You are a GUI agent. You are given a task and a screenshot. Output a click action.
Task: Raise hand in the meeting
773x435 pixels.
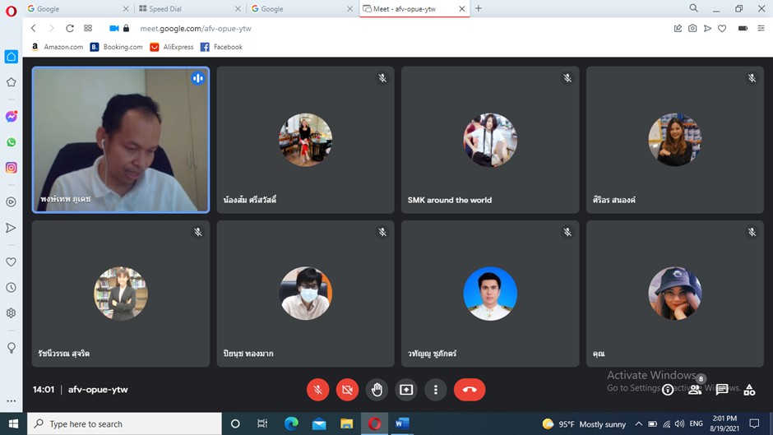click(x=377, y=390)
